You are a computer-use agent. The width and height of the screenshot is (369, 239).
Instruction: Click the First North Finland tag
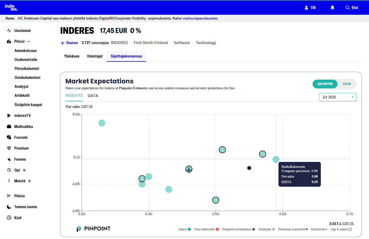point(151,43)
